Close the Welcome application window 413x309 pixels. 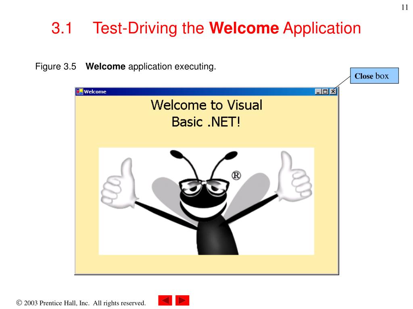click(x=333, y=91)
